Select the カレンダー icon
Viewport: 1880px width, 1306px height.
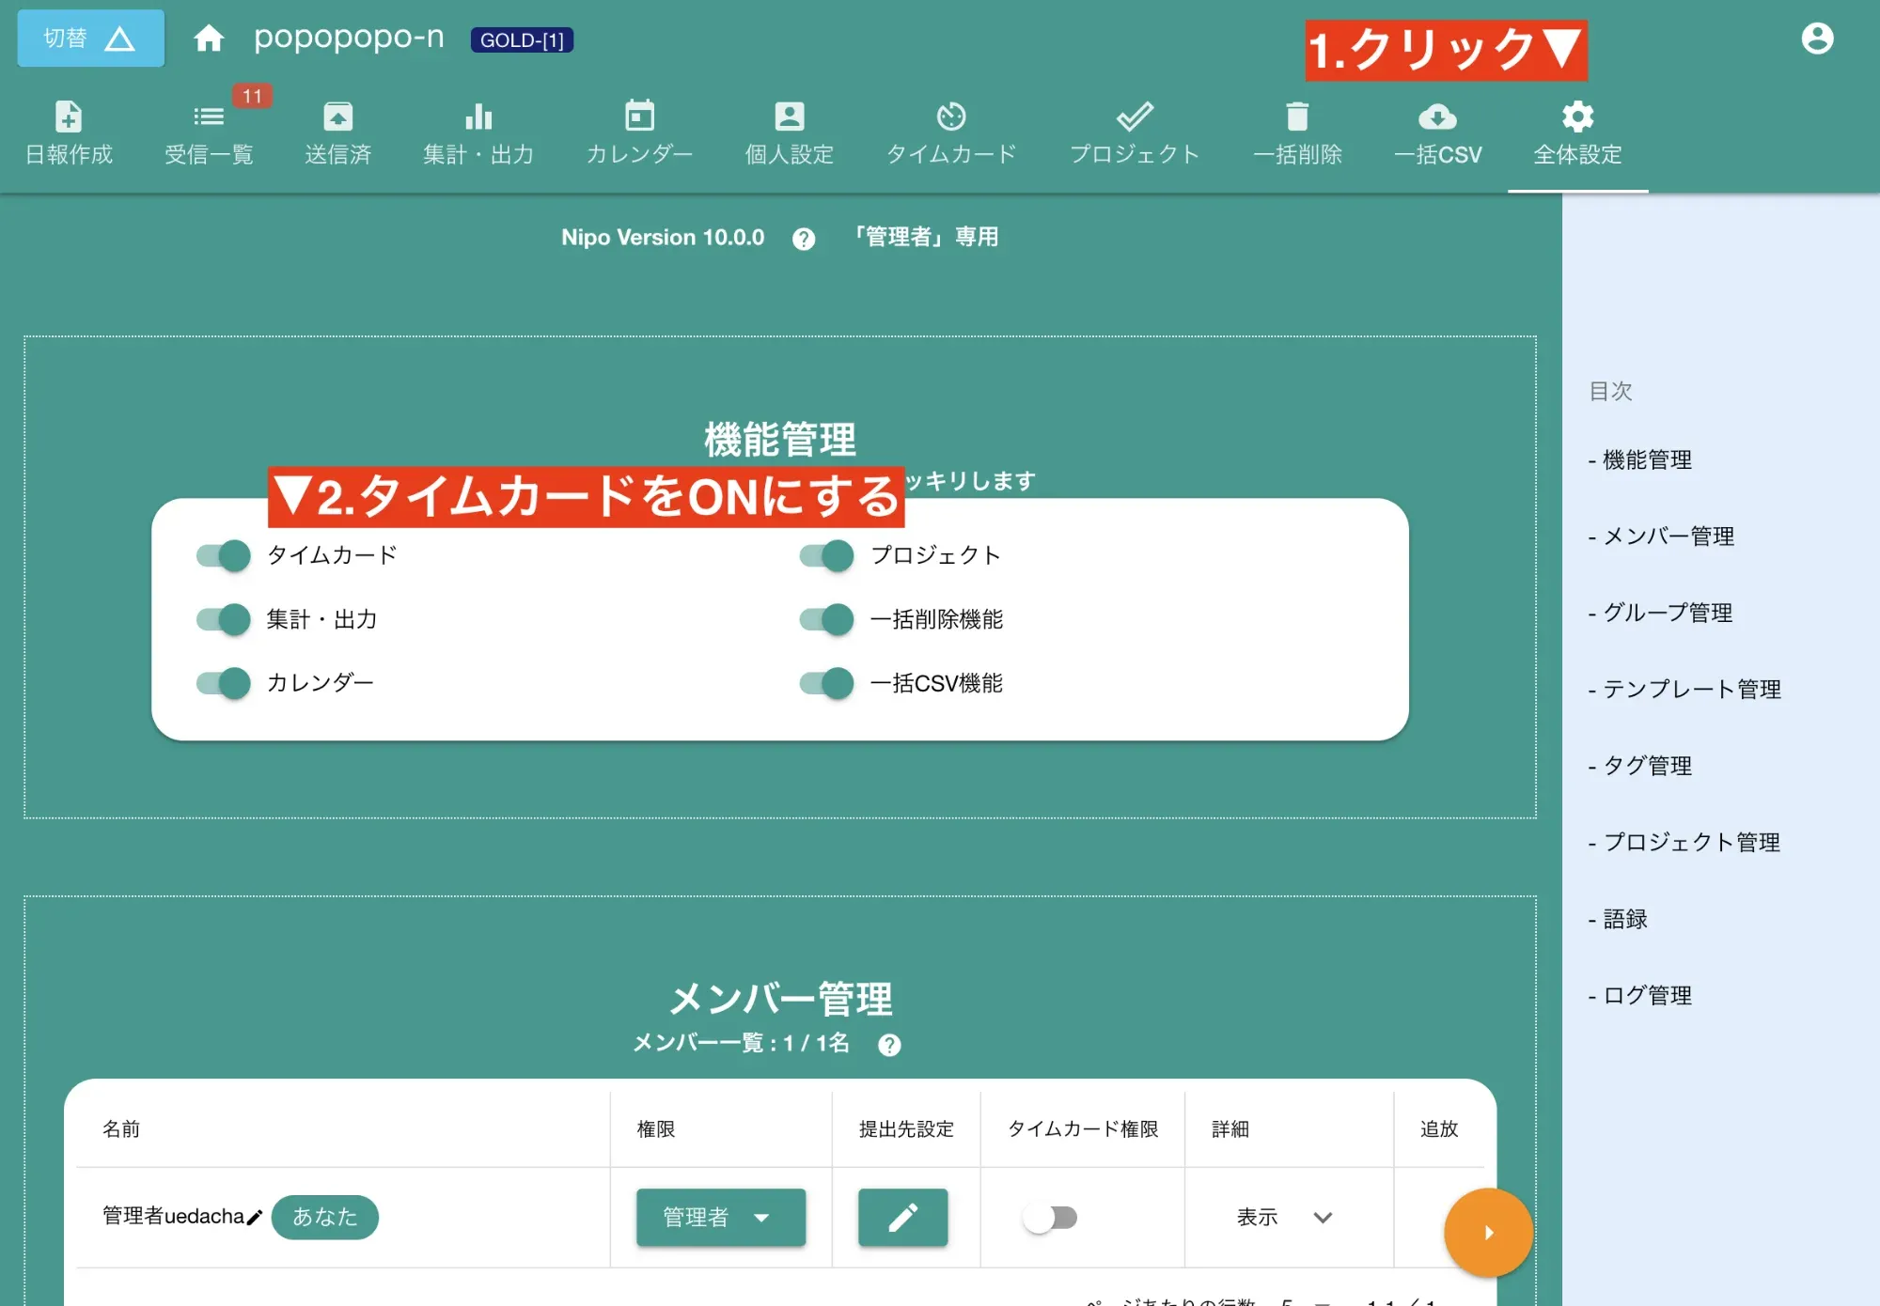tap(639, 132)
